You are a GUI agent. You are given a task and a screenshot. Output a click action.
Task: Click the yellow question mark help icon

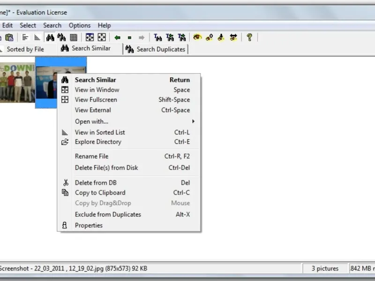(249, 37)
